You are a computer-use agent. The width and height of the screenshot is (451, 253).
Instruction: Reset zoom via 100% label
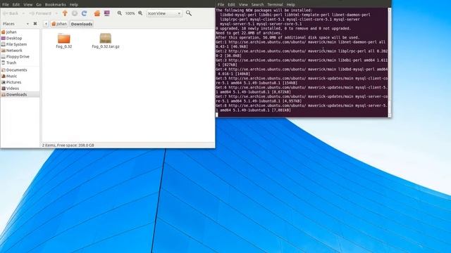130,13
